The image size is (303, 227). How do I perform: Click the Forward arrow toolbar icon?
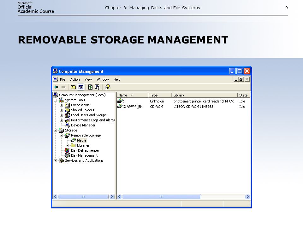(63, 87)
